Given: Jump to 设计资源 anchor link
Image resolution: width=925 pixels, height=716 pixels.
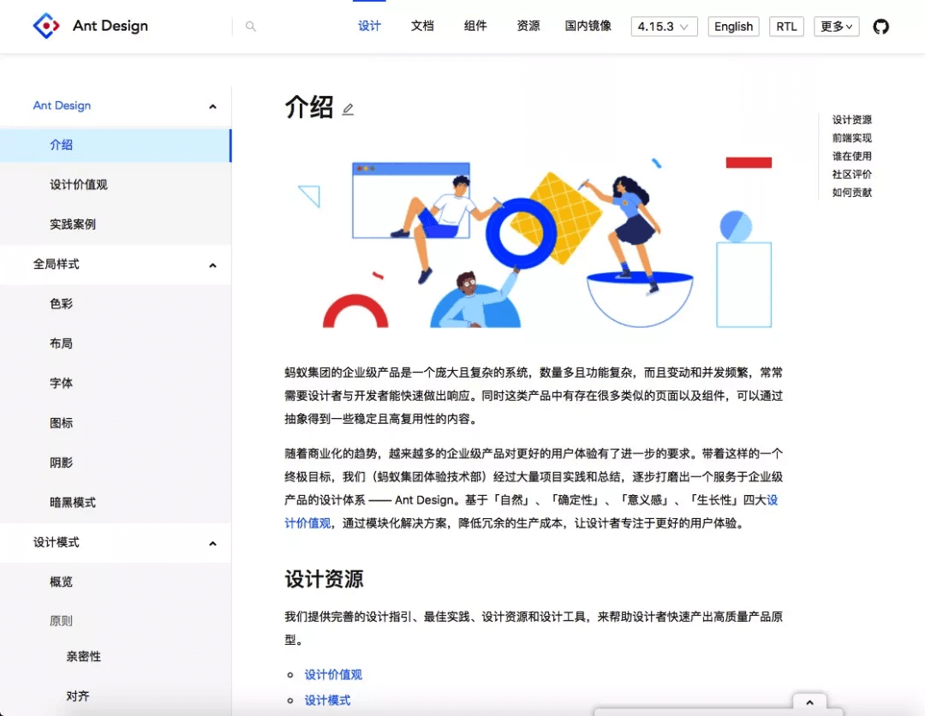Looking at the screenshot, I should click(852, 120).
